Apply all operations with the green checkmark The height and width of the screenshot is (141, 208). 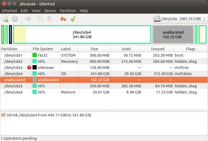72,19
